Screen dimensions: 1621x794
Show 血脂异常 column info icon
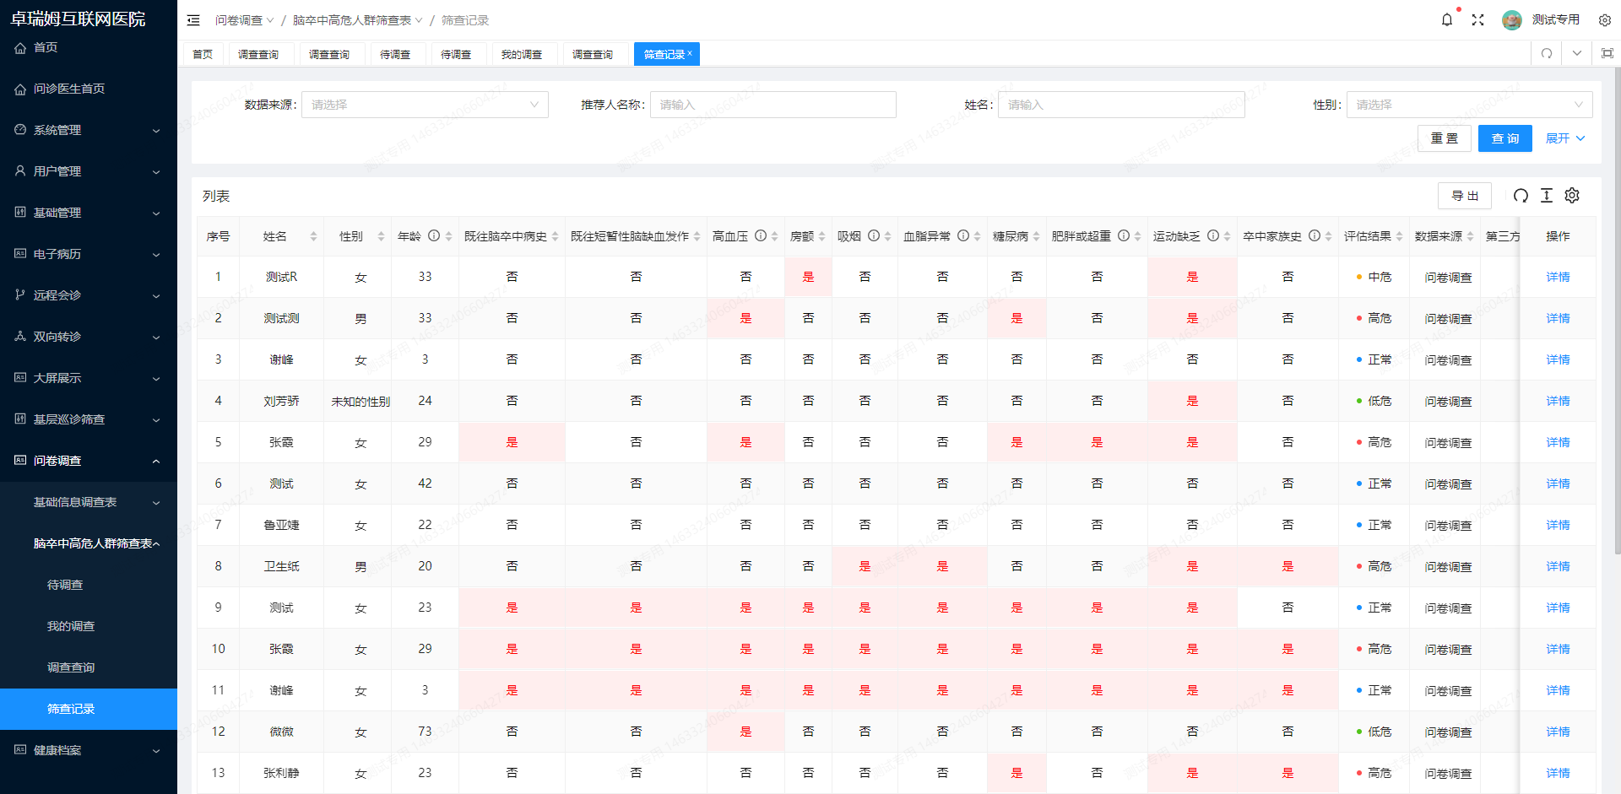pyautogui.click(x=963, y=236)
